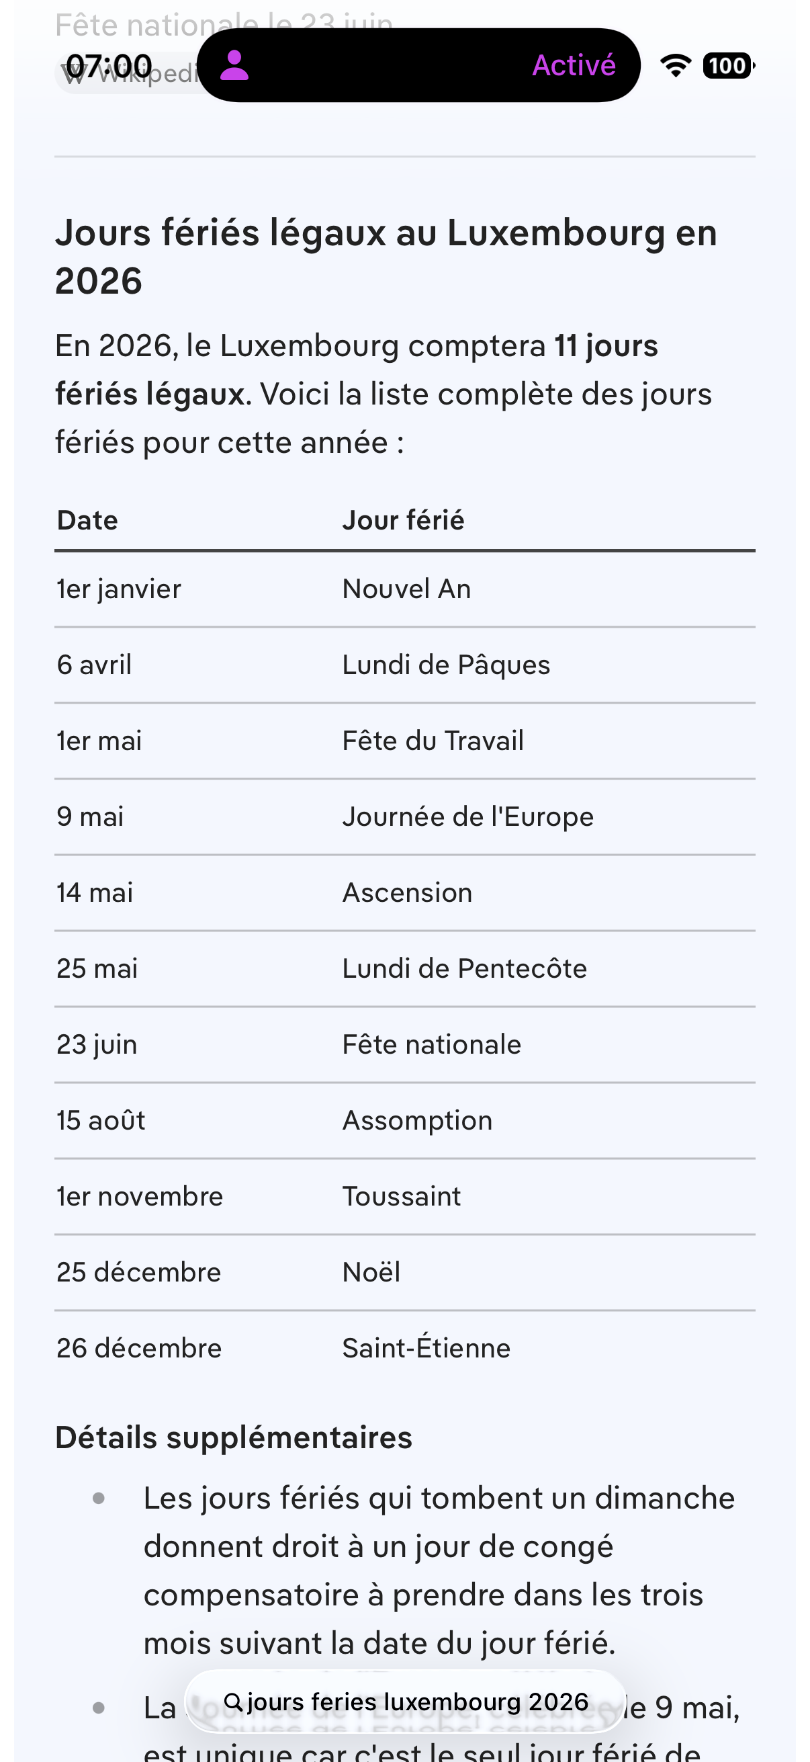Viewport: 810px width, 1762px height.
Task: Select the 07:00 clock in status bar
Action: tap(109, 66)
